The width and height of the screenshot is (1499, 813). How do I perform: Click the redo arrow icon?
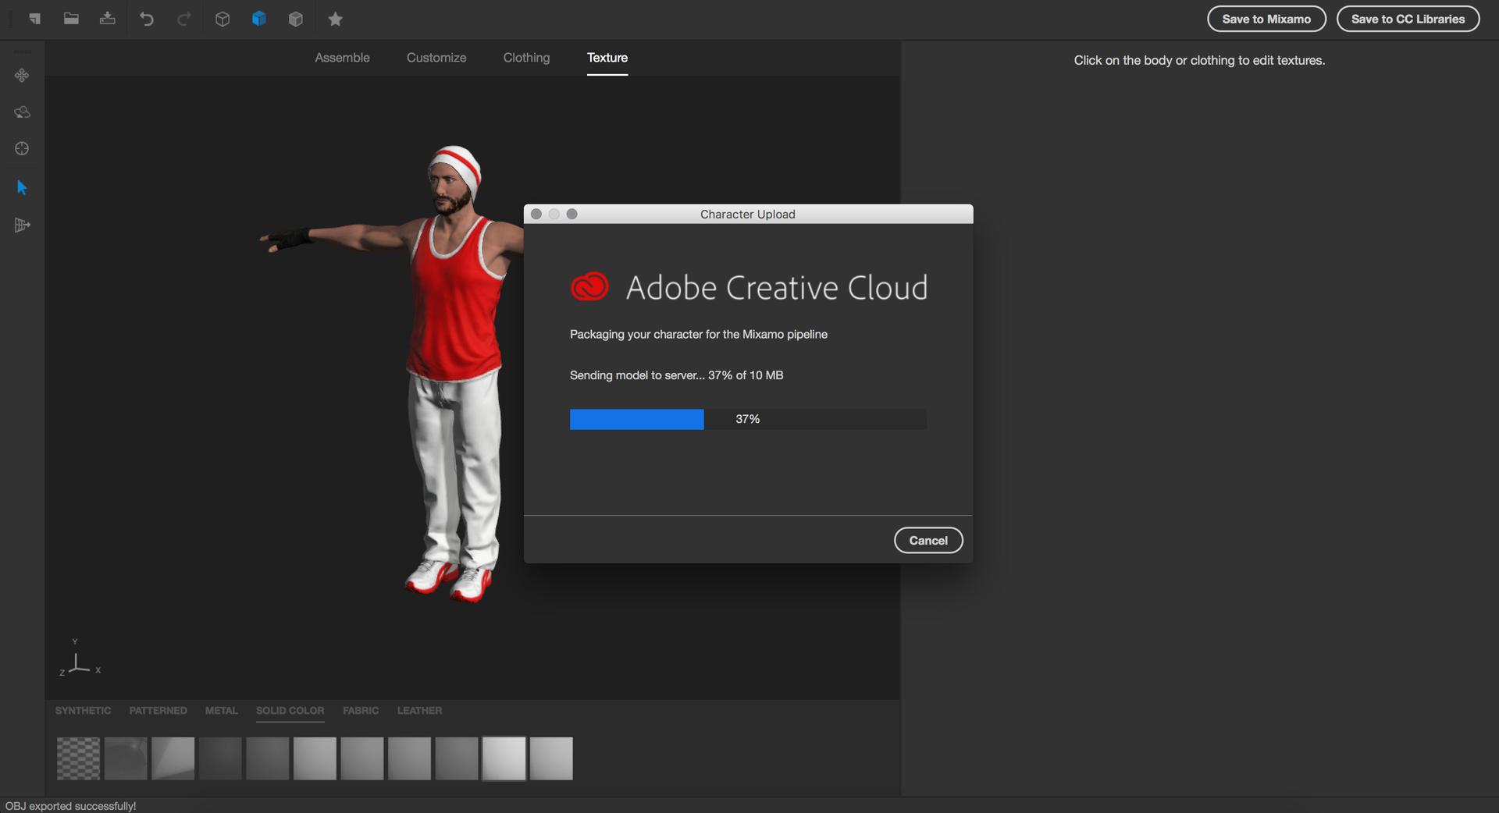coord(184,19)
